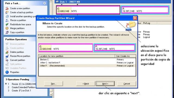Click the Undelete Partition icon

point(7,68)
